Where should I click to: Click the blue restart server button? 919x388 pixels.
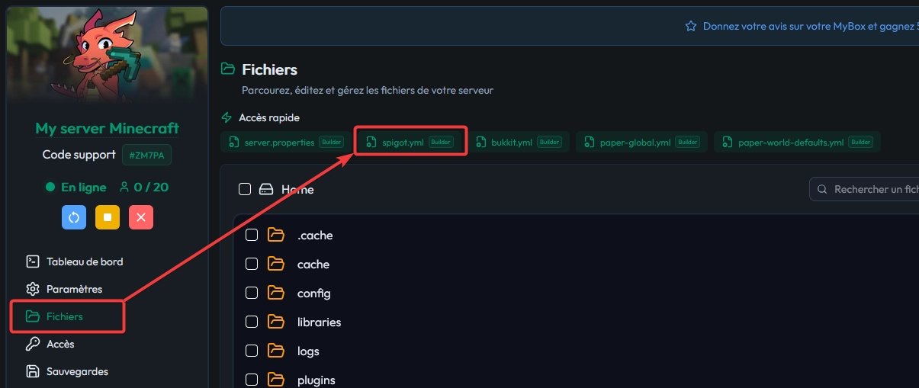74,217
